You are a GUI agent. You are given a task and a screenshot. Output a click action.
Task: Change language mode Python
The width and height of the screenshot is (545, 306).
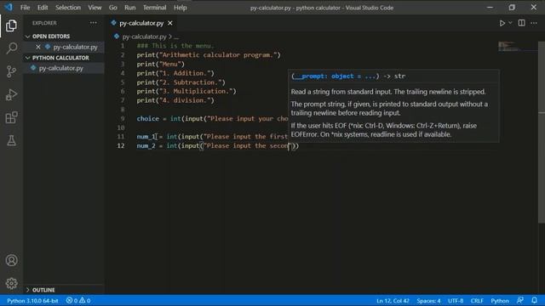point(500,300)
